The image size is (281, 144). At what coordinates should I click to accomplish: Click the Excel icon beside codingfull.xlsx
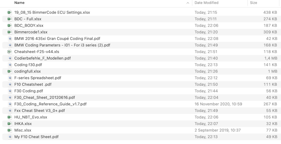point(10,71)
